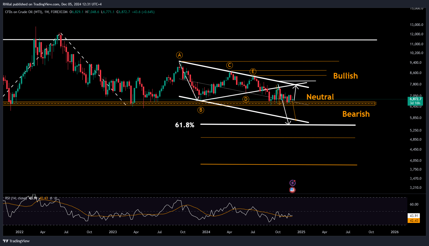Click the 2025 label on the time axis

pos(301,232)
